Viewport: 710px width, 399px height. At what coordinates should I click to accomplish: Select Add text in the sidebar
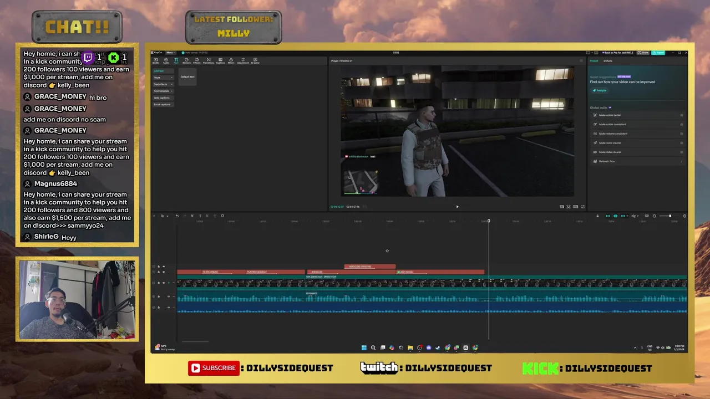(163, 71)
